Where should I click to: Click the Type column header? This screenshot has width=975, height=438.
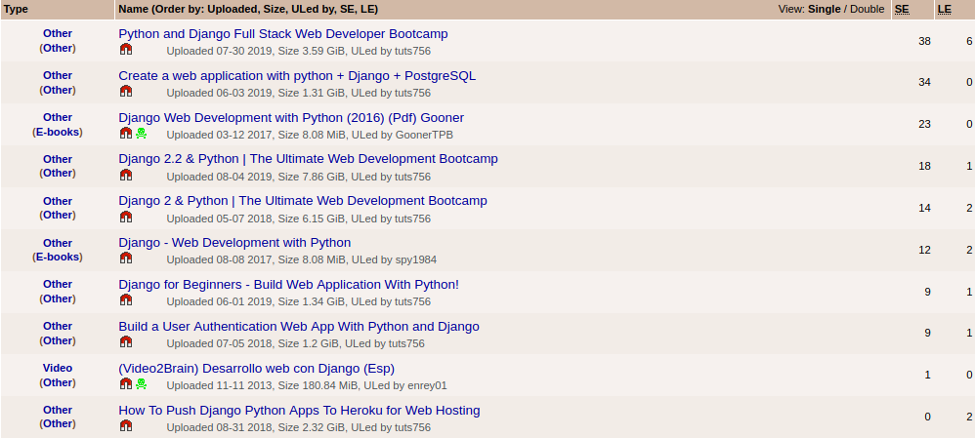tap(16, 10)
